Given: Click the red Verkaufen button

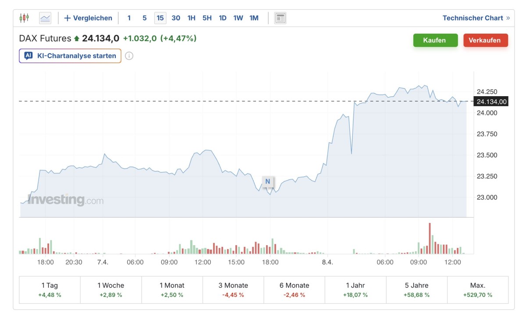Looking at the screenshot, I should [486, 40].
